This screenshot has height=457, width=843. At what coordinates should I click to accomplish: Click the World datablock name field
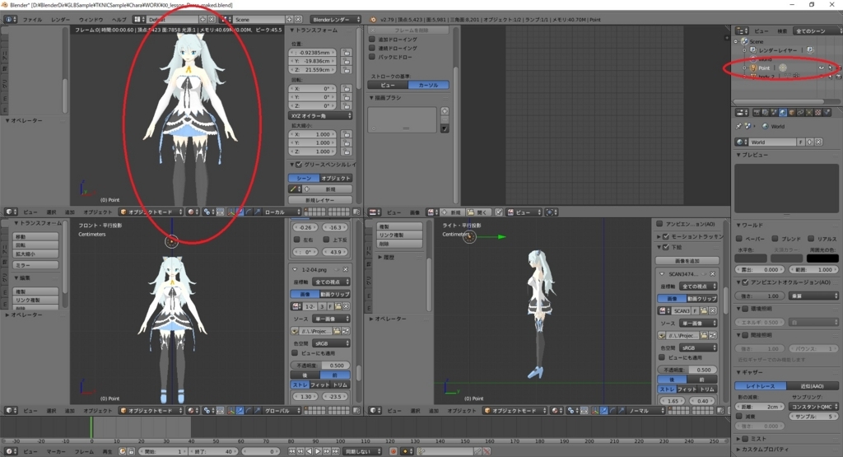(x=772, y=142)
